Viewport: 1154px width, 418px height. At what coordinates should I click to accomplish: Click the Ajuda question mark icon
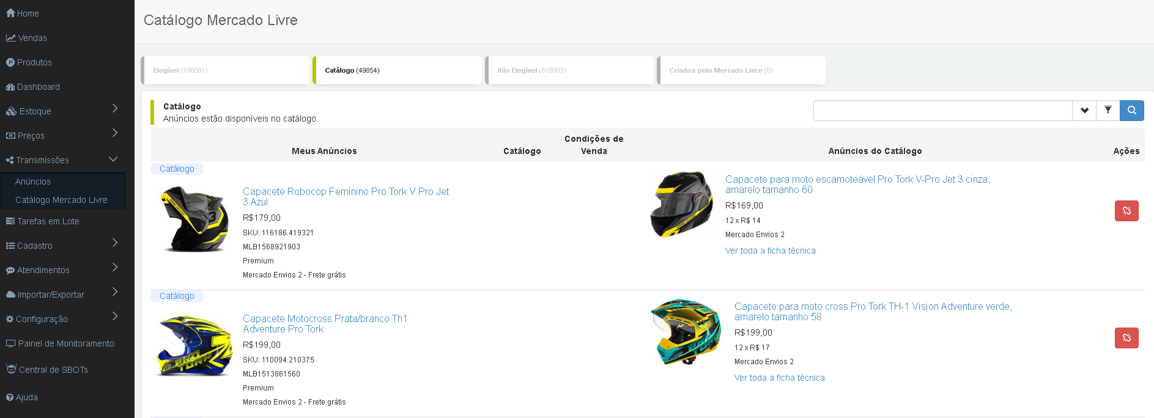click(x=10, y=397)
